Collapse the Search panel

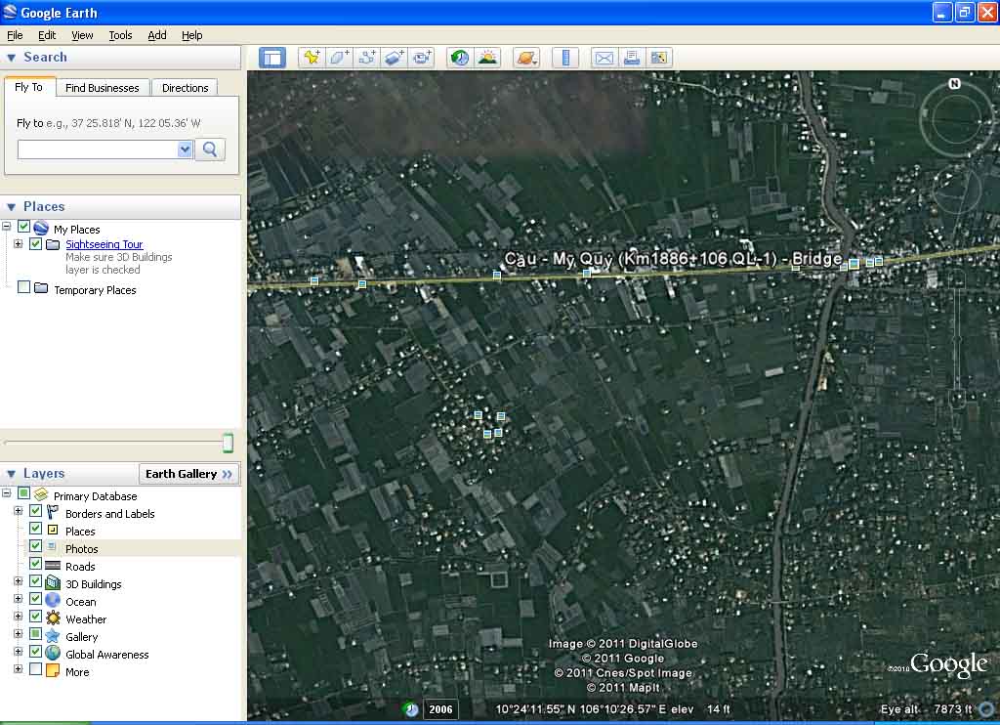point(11,58)
